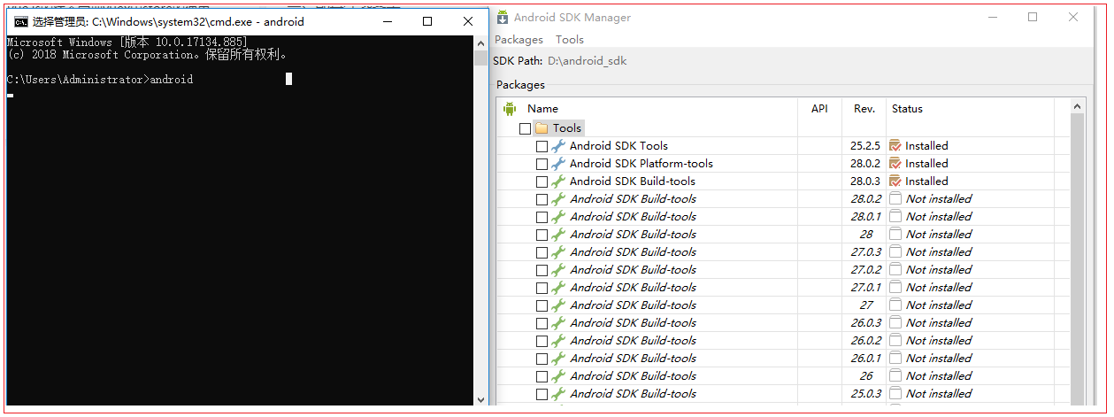1114x417 pixels.
Task: Click the 'android' command text in cmd window
Action: tap(172, 80)
